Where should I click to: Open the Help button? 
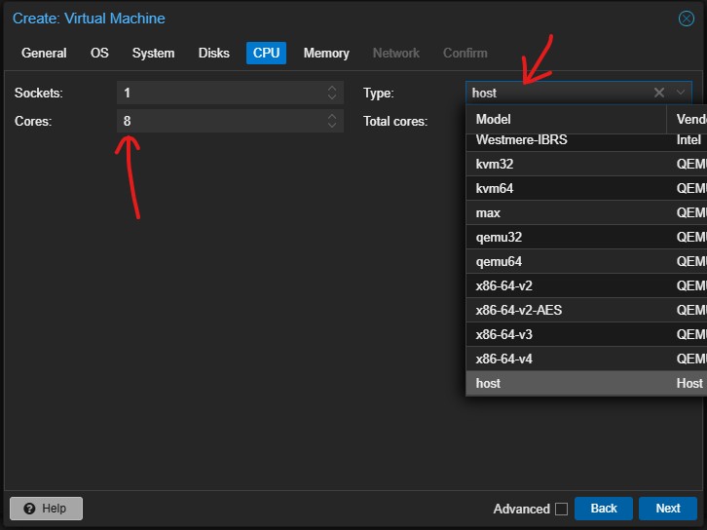(x=46, y=509)
